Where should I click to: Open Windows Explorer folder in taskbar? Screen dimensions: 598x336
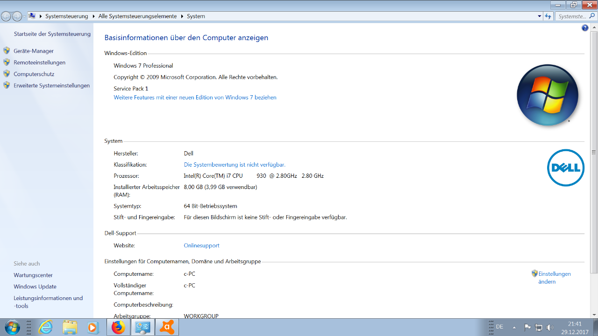[70, 327]
